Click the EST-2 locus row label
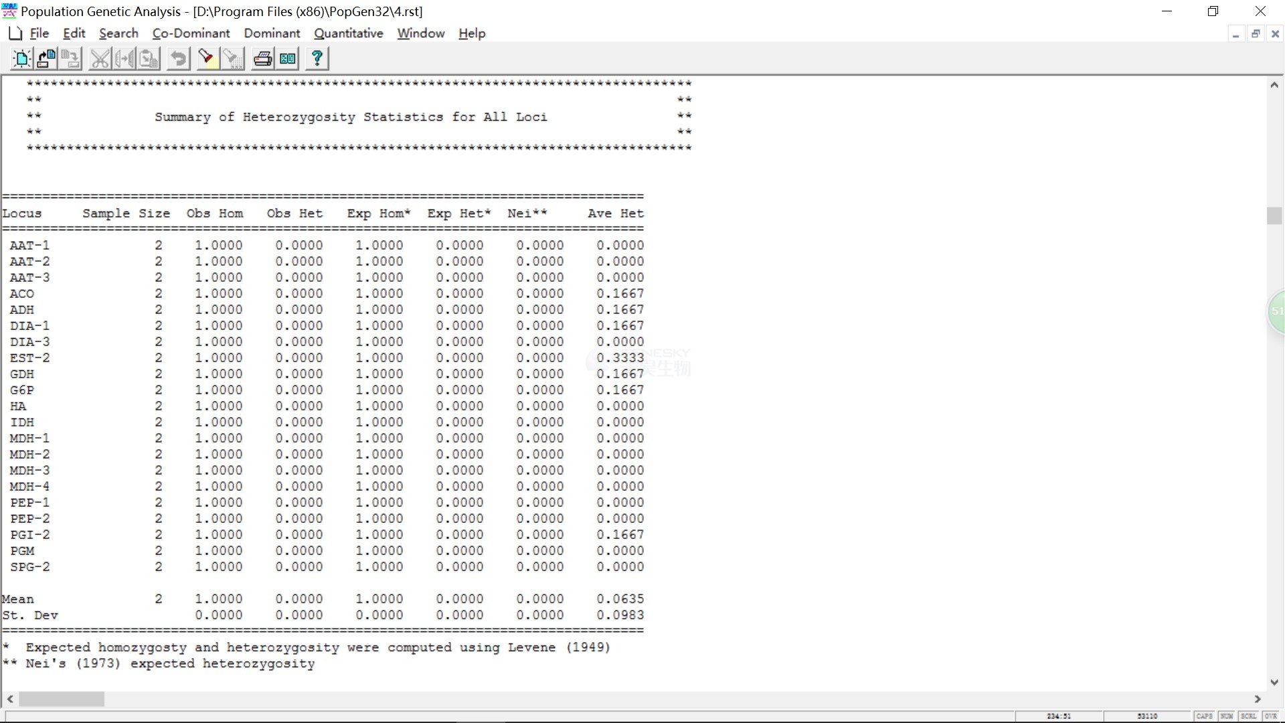 pyautogui.click(x=30, y=358)
